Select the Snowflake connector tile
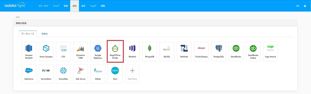The image size is (311, 94). coord(63,74)
